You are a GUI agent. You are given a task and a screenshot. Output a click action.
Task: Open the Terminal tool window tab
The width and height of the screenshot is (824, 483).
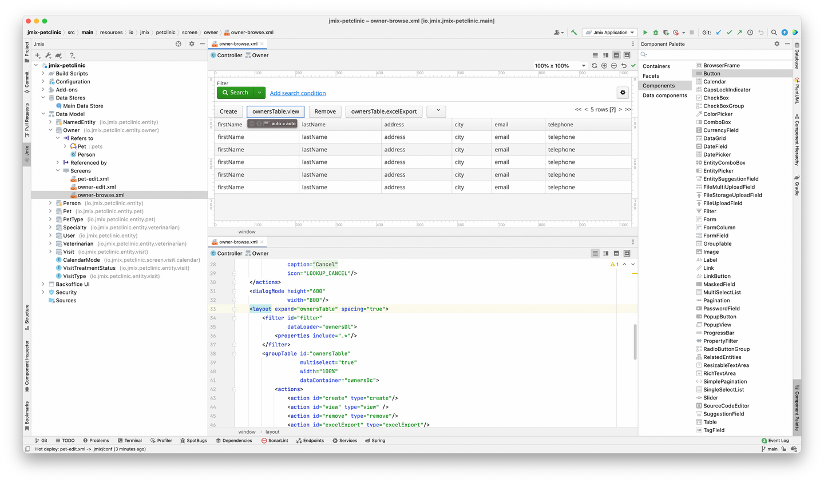(x=129, y=441)
